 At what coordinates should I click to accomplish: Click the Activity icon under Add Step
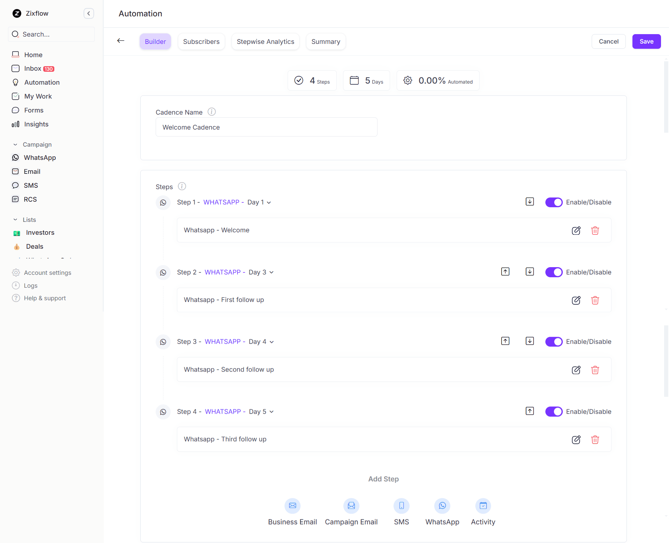(483, 506)
